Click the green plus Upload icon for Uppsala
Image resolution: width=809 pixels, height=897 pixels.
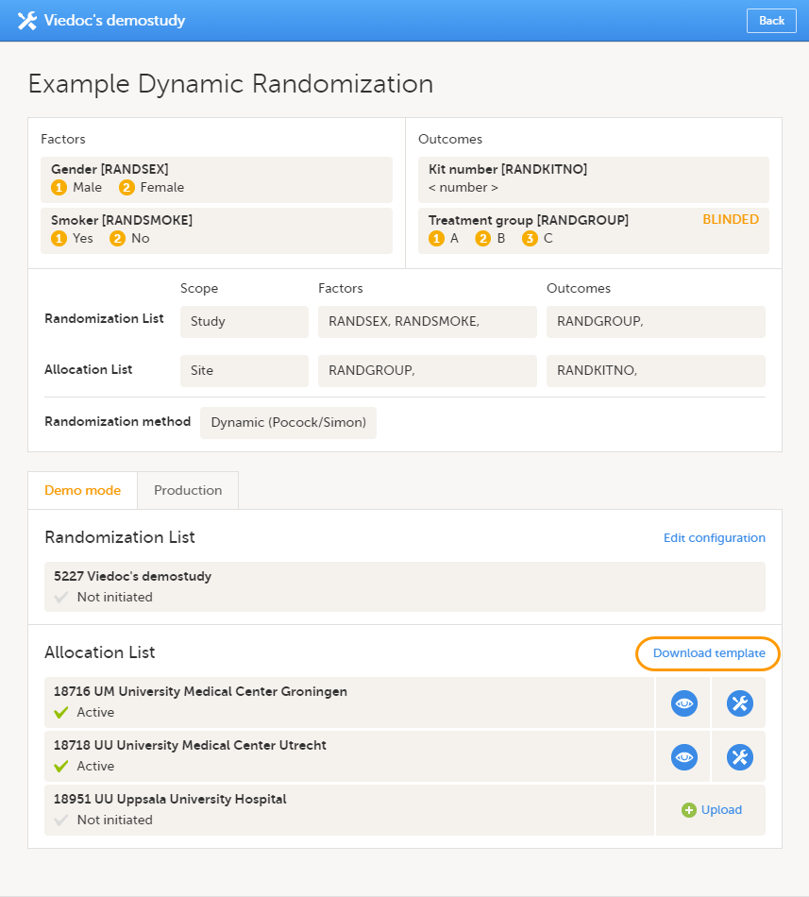(688, 810)
